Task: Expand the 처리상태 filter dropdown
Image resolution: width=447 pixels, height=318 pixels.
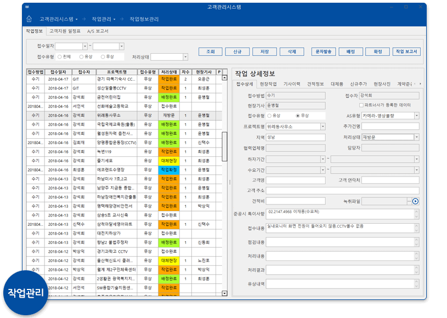Action: click(185, 57)
